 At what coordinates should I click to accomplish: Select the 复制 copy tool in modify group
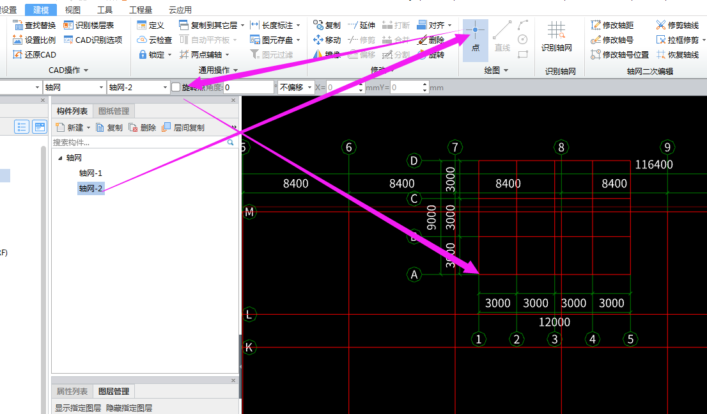(x=327, y=26)
